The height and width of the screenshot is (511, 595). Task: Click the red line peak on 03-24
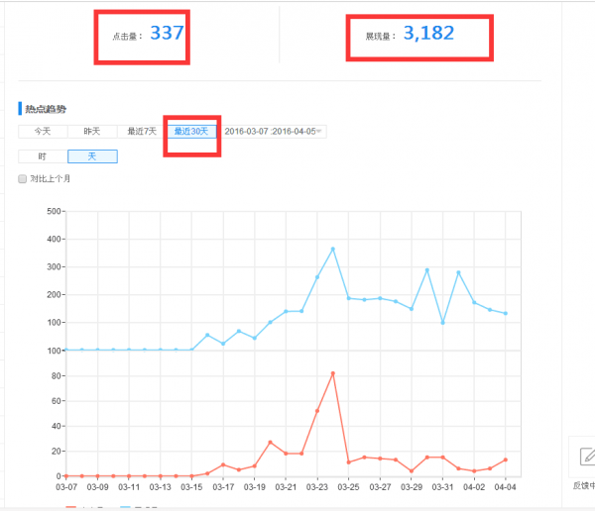tap(333, 373)
